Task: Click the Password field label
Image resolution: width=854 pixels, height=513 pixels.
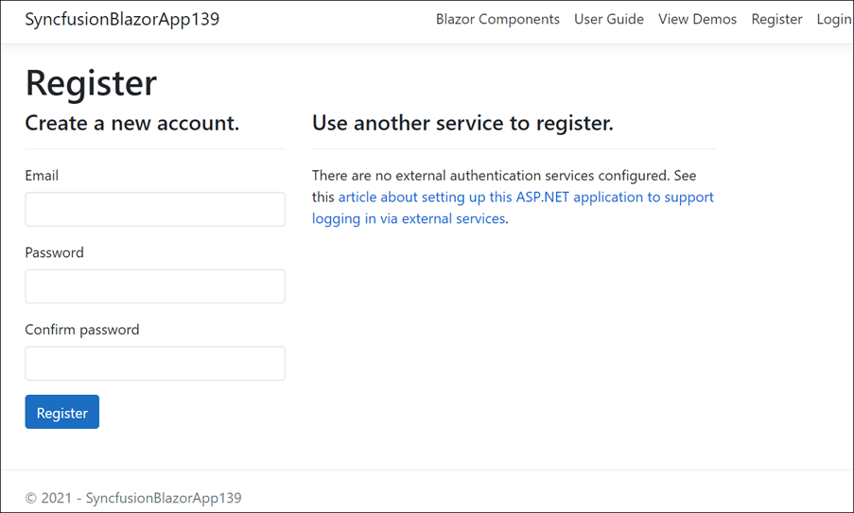Action: 54,252
